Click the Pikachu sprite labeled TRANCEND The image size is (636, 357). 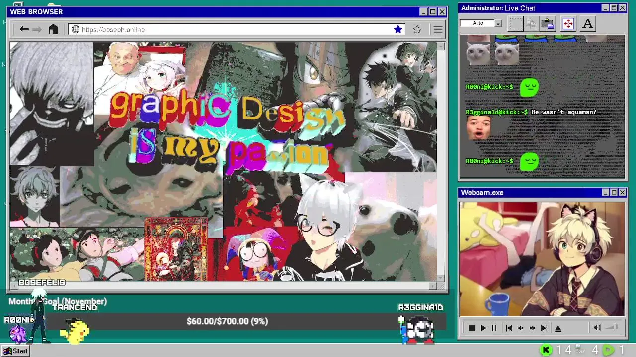pos(75,331)
